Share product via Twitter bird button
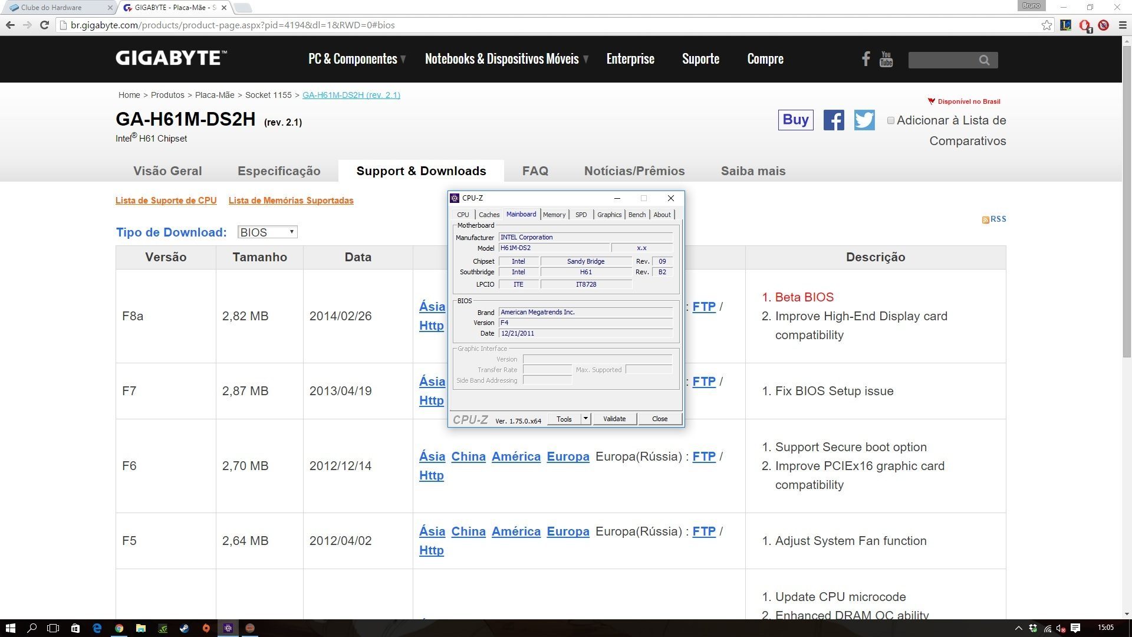 click(x=864, y=120)
